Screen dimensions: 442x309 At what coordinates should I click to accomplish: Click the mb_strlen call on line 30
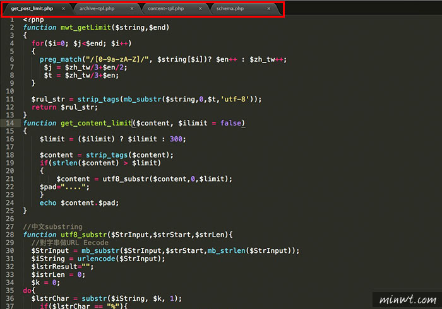(x=226, y=250)
